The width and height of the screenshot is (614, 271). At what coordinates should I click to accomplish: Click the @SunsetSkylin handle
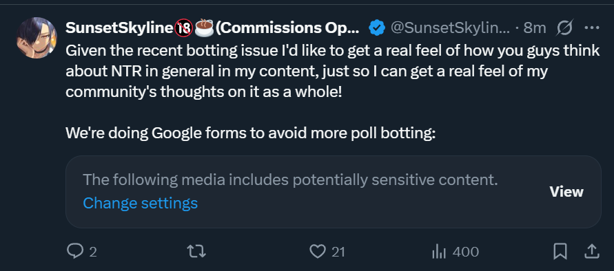(x=450, y=28)
